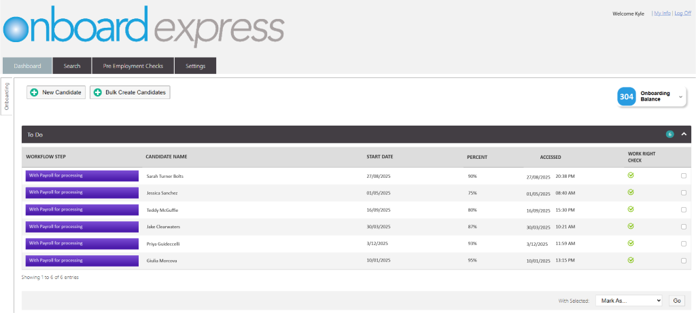Expand the Onboarding Balance dropdown arrow

tap(680, 97)
